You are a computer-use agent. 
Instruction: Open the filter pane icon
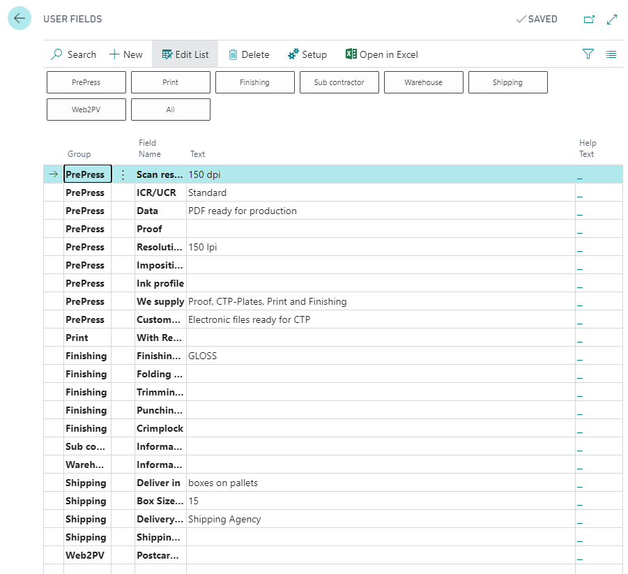(588, 54)
